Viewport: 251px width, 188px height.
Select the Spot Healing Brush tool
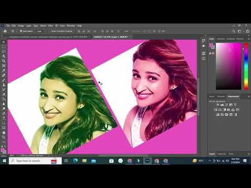tap(4, 75)
